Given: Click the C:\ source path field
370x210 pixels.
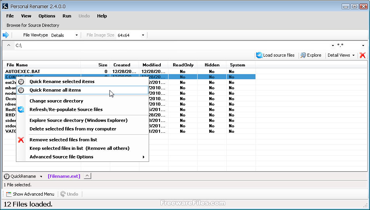Looking at the screenshot, I should coord(172,45).
